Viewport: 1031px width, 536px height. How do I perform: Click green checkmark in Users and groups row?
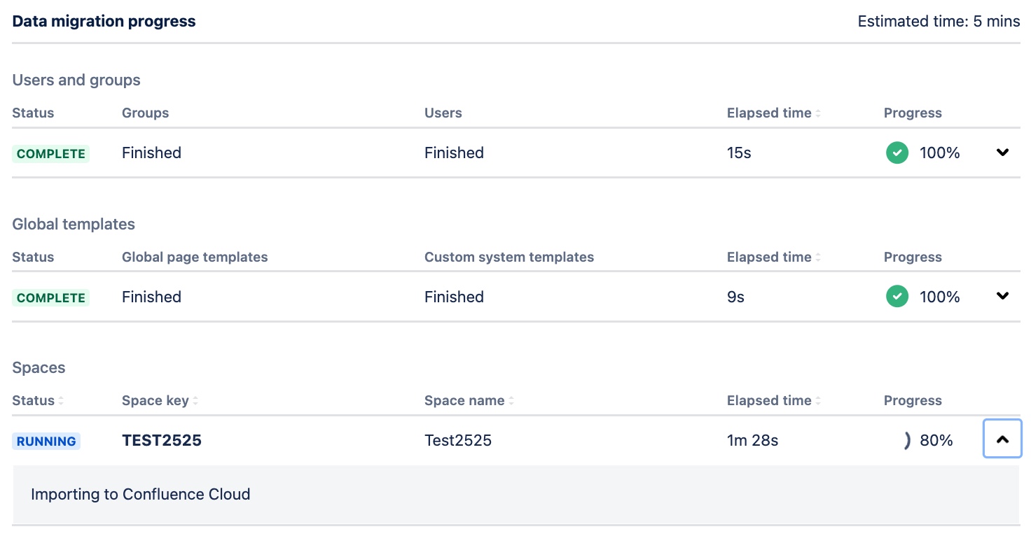coord(897,153)
